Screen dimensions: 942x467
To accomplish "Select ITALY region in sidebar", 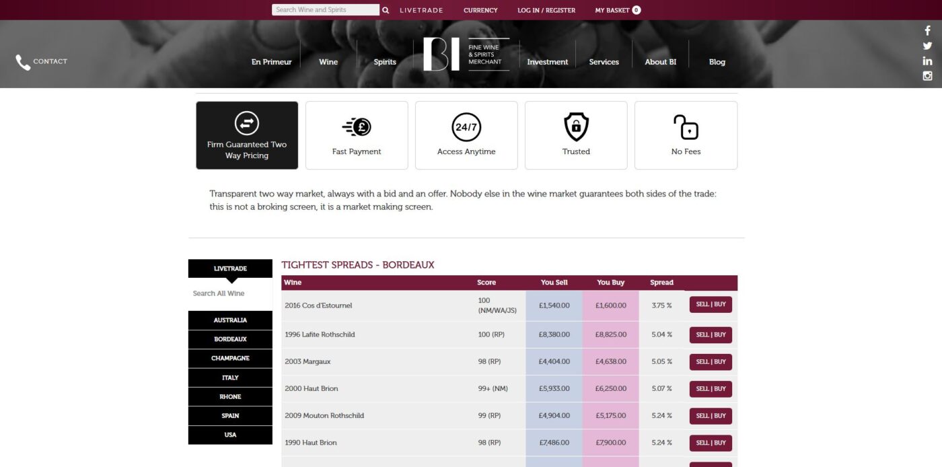I will pos(230,378).
